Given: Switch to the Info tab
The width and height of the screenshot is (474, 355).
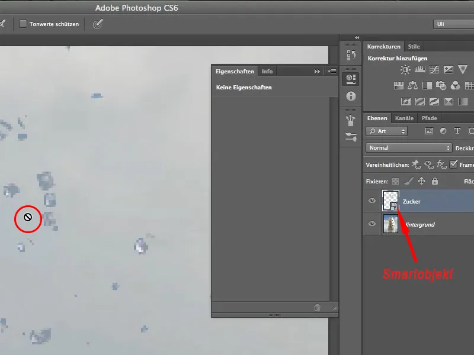Looking at the screenshot, I should [267, 71].
